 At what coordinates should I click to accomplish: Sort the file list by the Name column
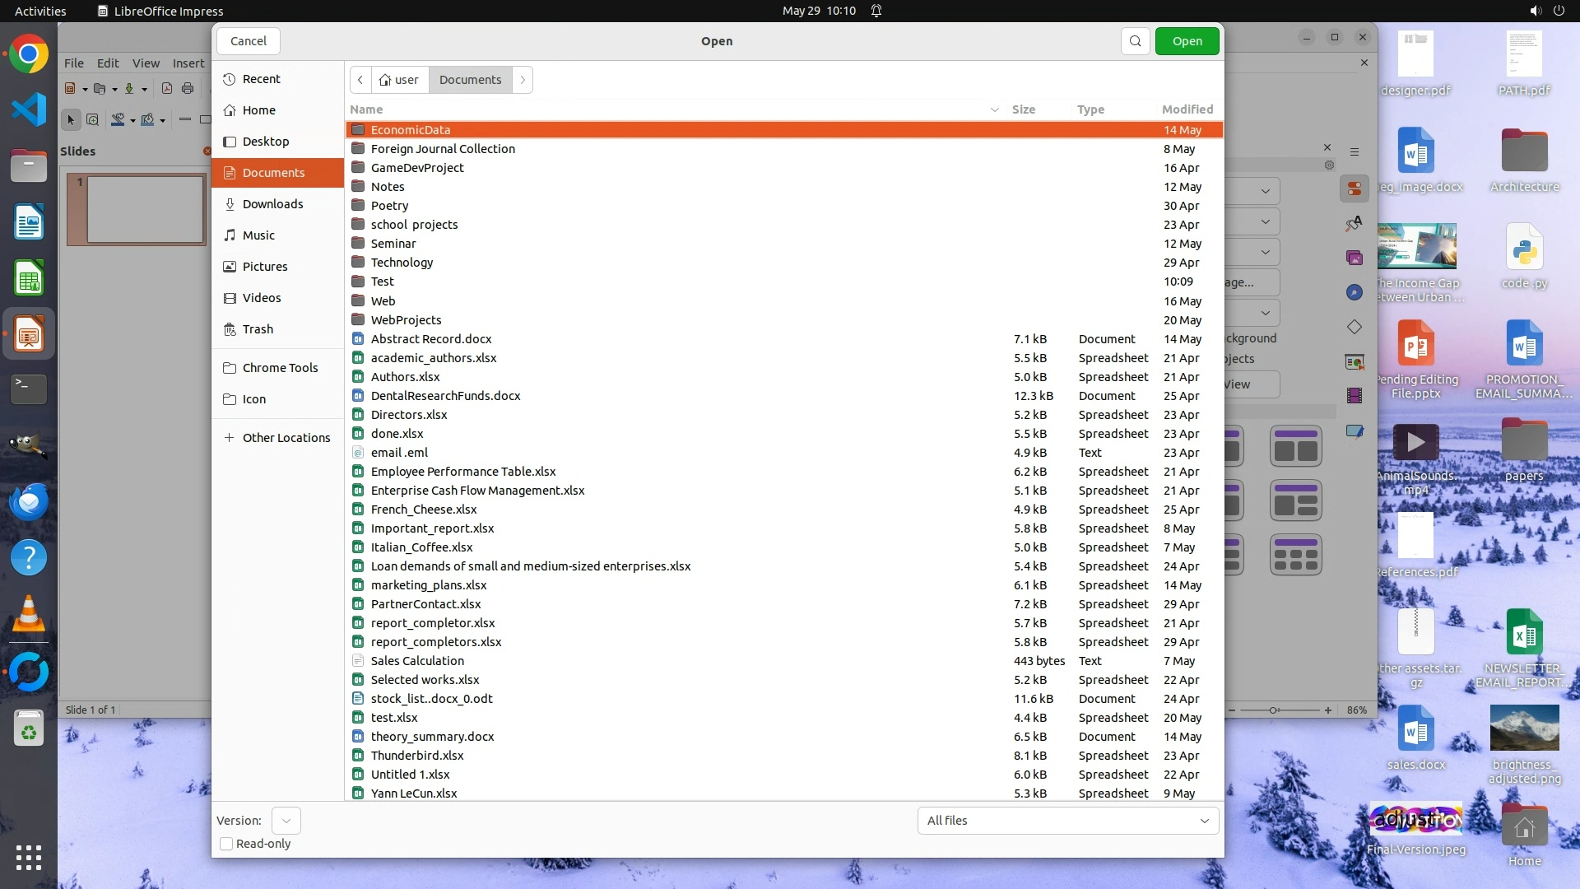366,109
